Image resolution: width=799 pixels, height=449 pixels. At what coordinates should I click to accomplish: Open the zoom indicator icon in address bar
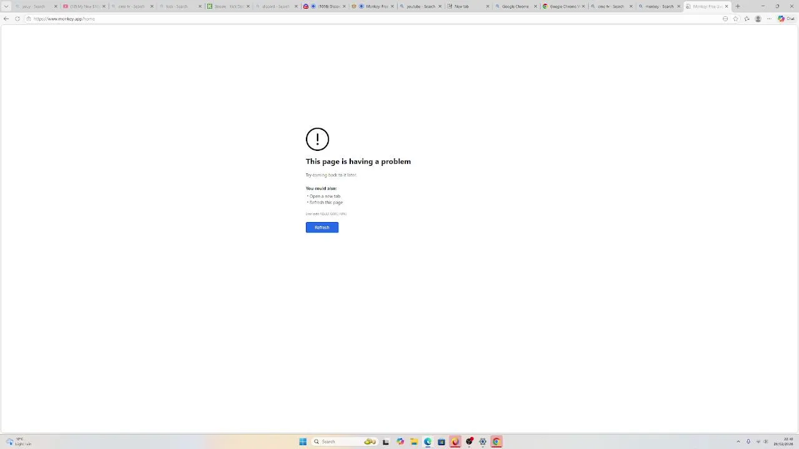[725, 19]
